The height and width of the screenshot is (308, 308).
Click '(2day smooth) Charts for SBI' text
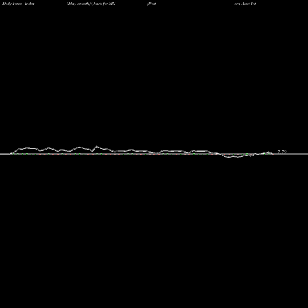91,4
